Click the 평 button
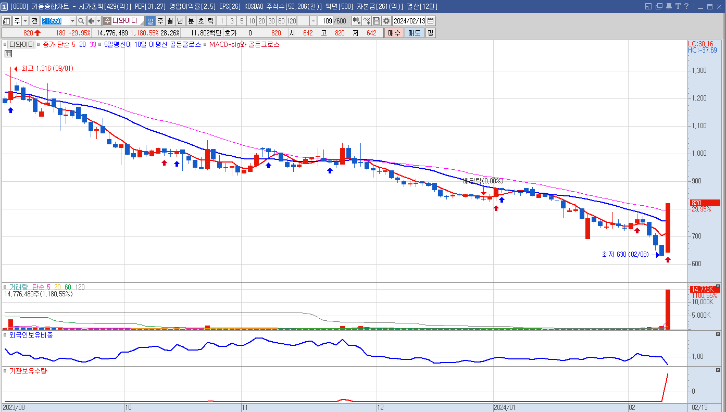 coord(430,33)
